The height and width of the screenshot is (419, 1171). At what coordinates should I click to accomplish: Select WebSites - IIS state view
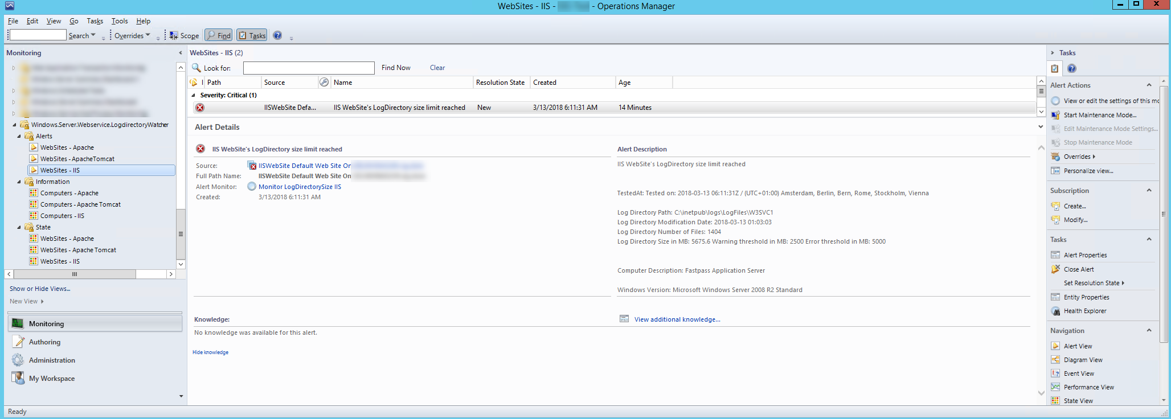[60, 261]
